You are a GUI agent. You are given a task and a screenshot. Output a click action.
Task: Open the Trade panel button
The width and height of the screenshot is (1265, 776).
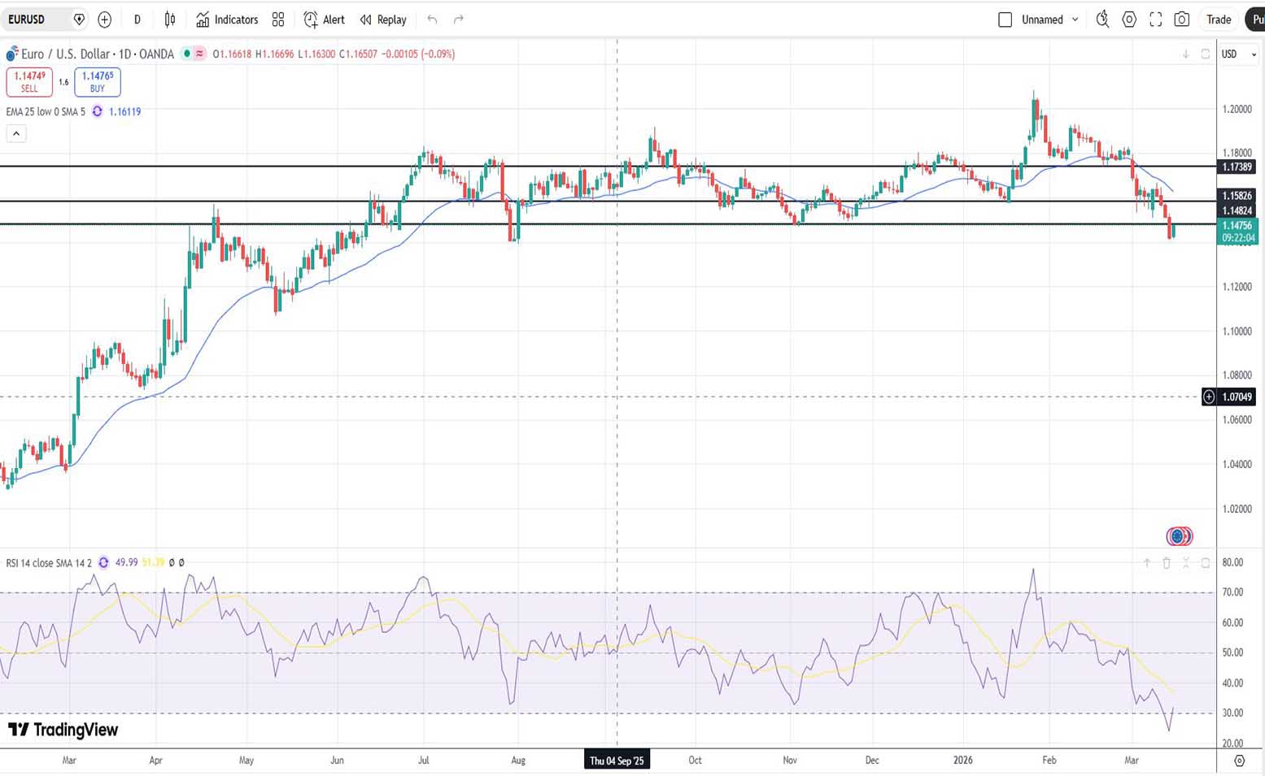(1218, 20)
